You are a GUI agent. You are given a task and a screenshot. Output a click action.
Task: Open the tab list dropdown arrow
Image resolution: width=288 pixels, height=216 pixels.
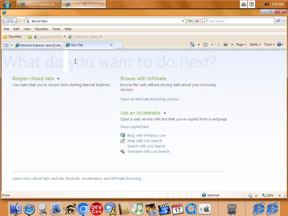coord(12,45)
